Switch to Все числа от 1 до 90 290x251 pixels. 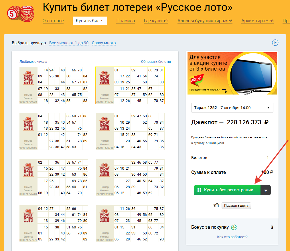click(69, 43)
